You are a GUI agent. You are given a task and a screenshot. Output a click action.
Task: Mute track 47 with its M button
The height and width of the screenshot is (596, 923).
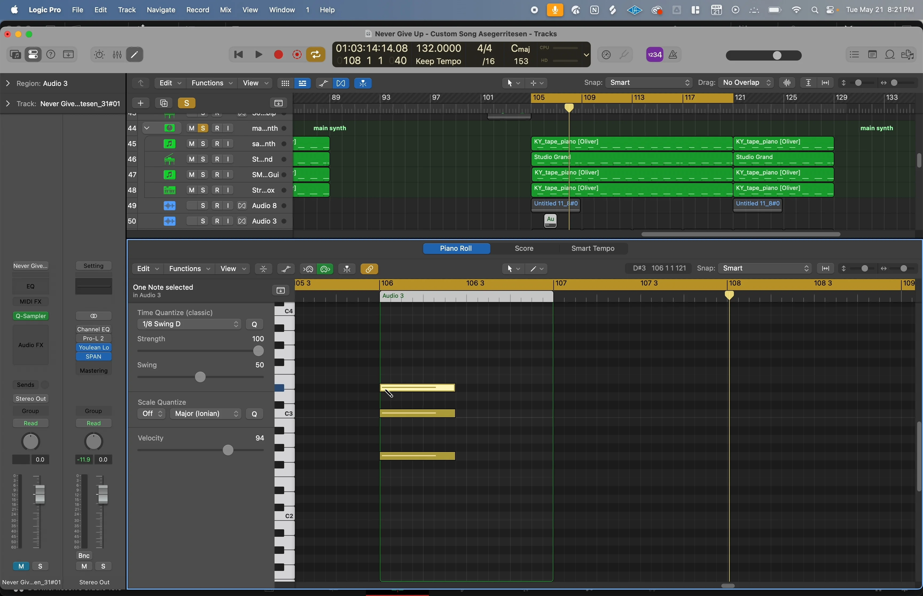click(x=192, y=174)
